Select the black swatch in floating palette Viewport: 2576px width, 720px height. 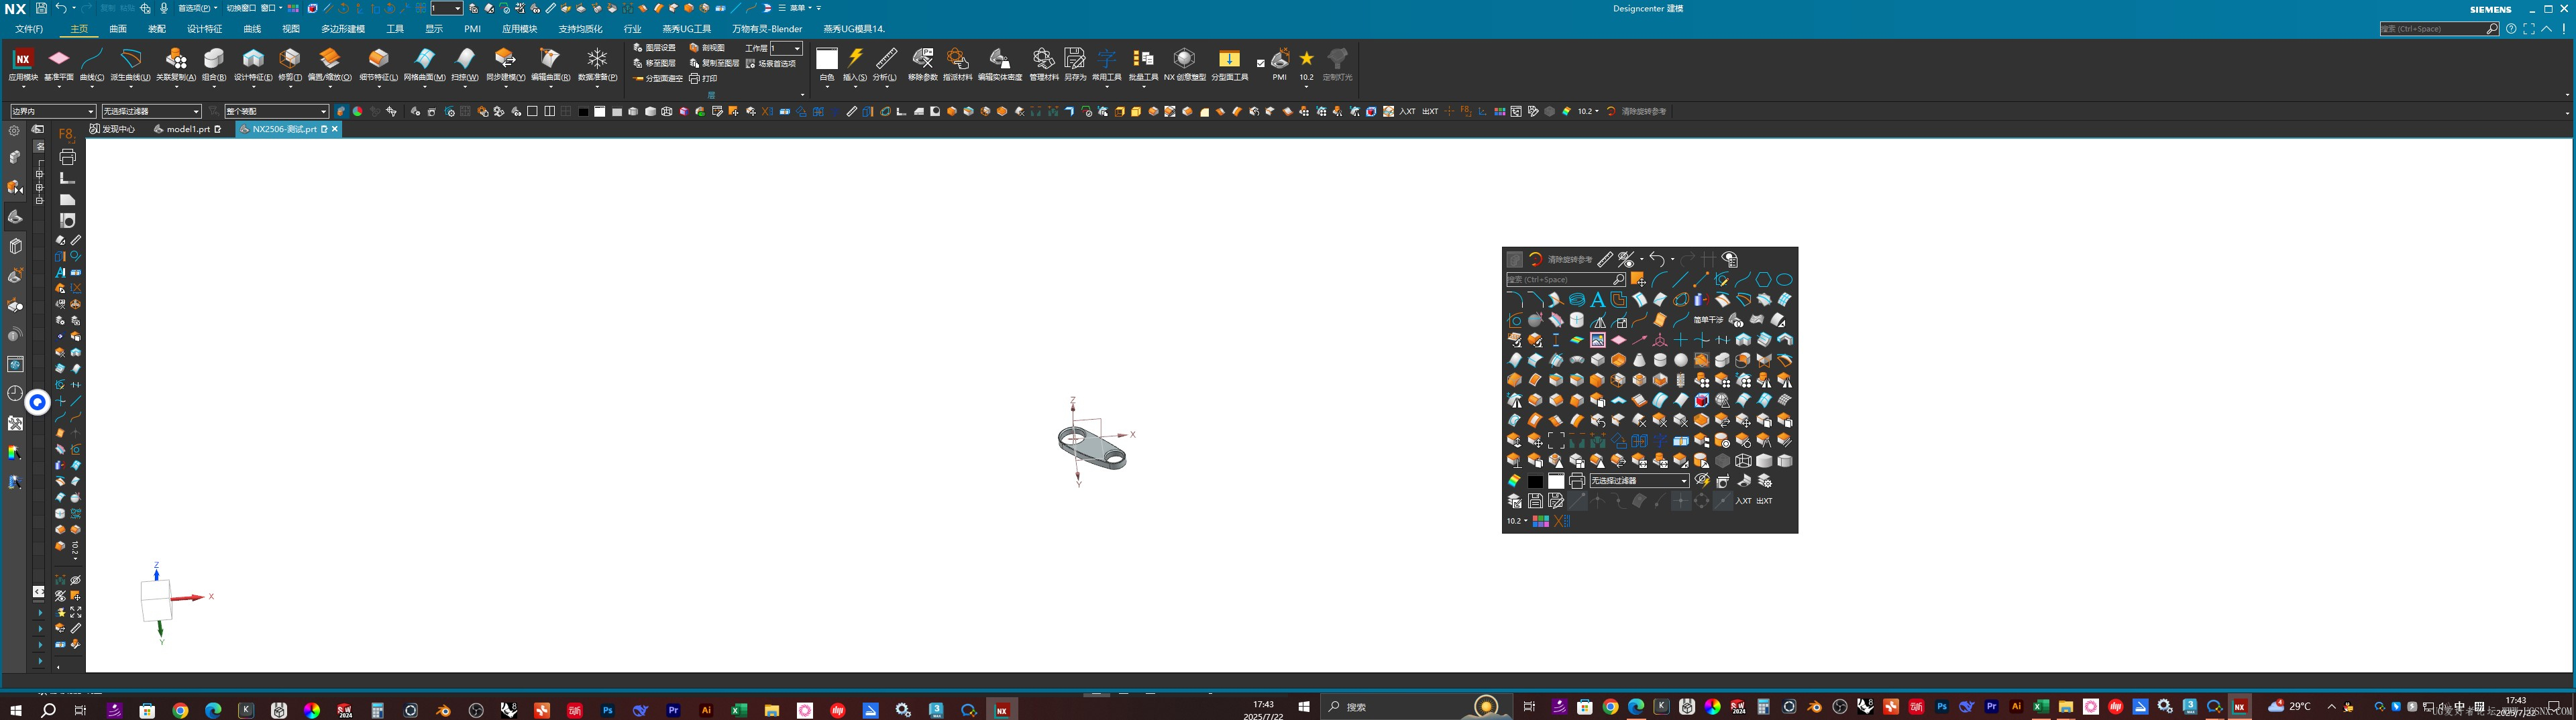pyautogui.click(x=1535, y=481)
